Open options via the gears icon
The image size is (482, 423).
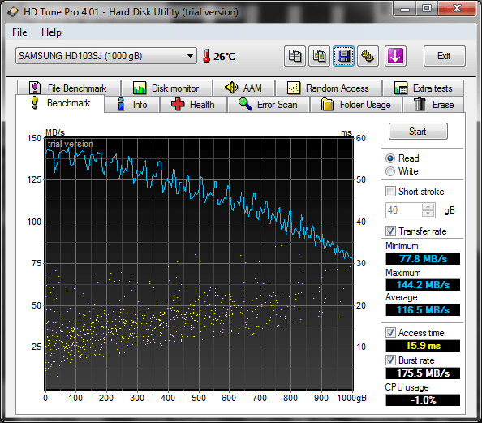pos(368,56)
